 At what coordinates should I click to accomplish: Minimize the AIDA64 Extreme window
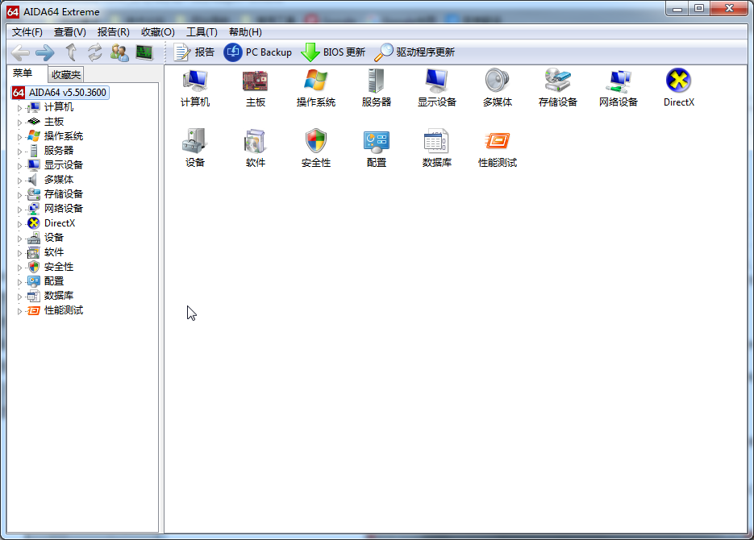(677, 8)
